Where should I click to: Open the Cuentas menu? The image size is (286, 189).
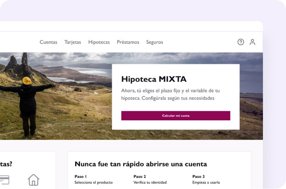[x=48, y=42]
